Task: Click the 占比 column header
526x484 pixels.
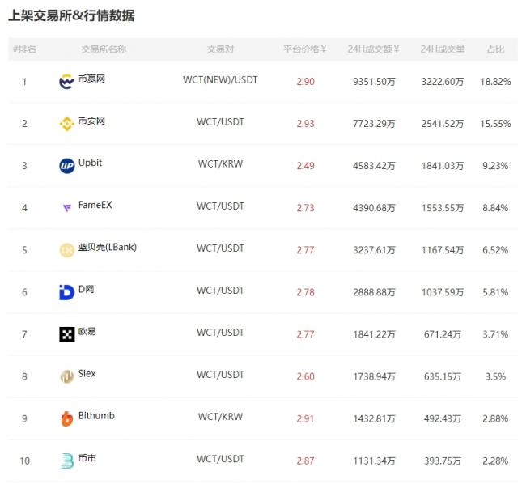Action: (495, 49)
